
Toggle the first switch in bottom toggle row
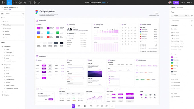(142, 98)
